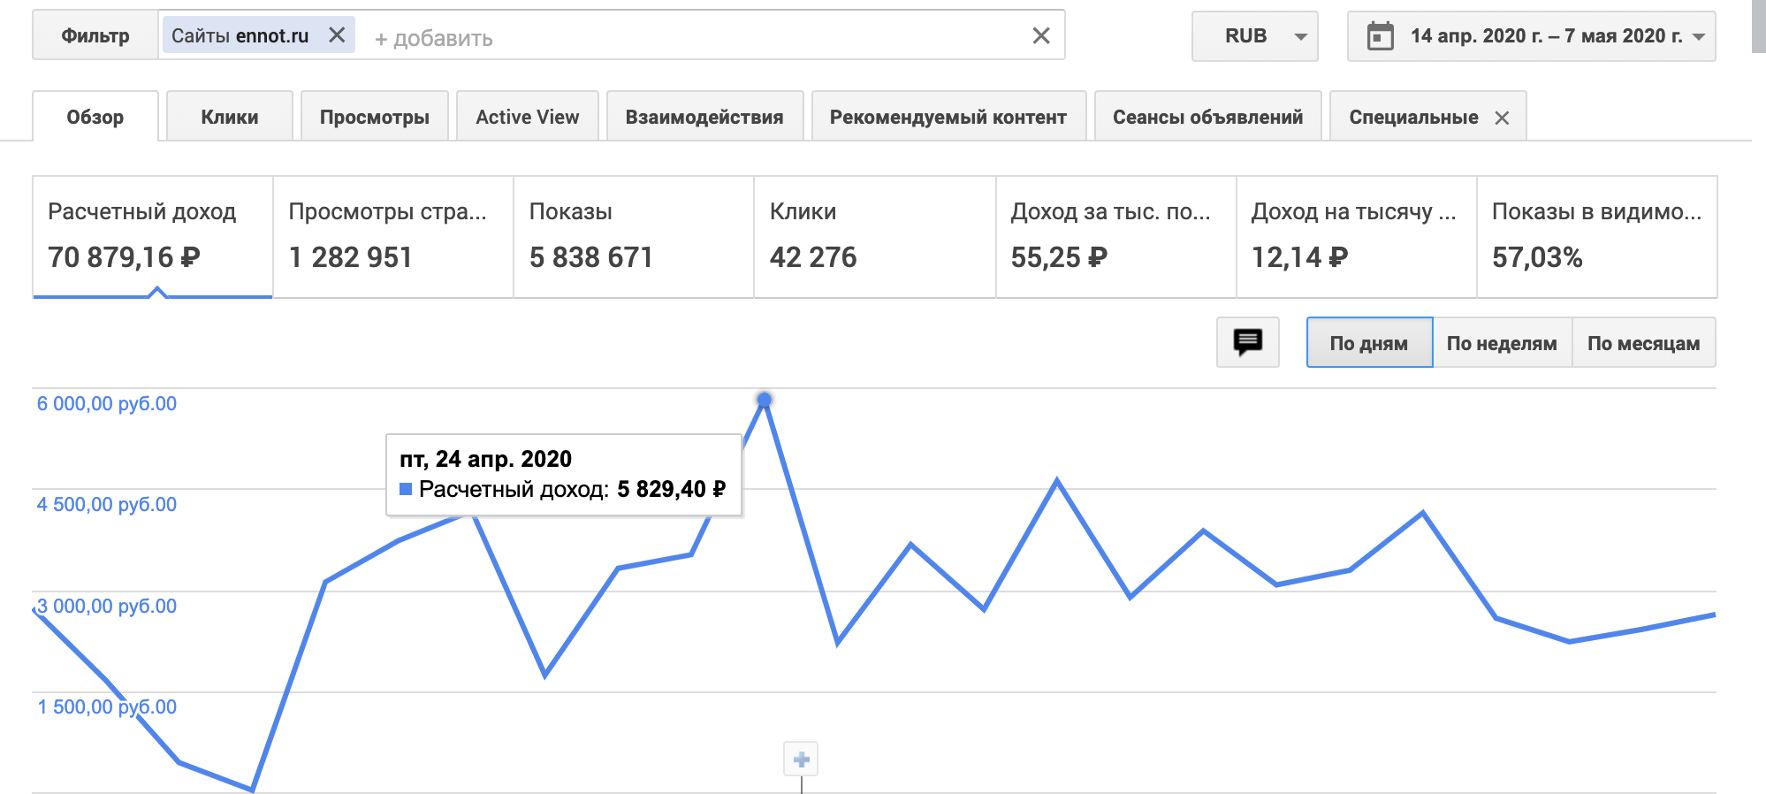The width and height of the screenshot is (1766, 794).
Task: Close the Специальные tab
Action: [x=1502, y=118]
